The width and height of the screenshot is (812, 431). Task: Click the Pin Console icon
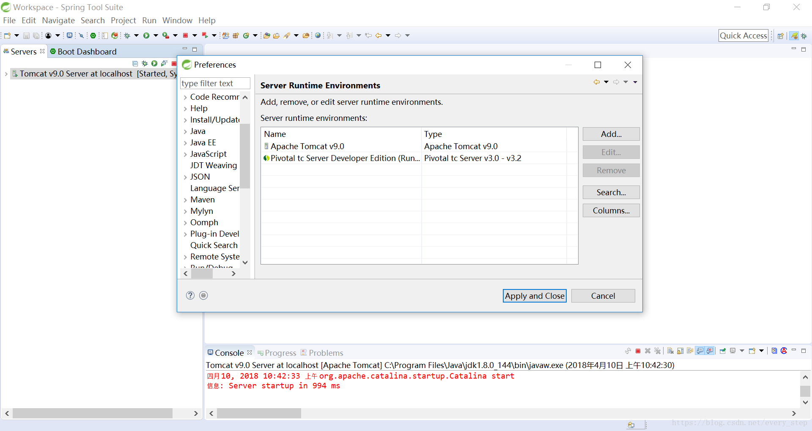[x=723, y=351]
